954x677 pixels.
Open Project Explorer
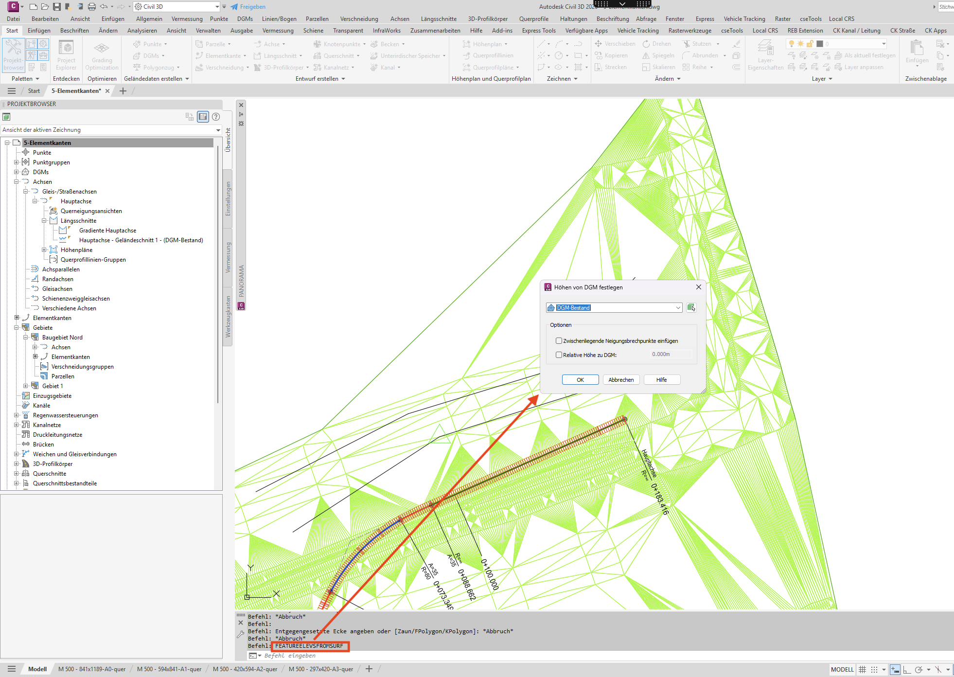tap(66, 55)
